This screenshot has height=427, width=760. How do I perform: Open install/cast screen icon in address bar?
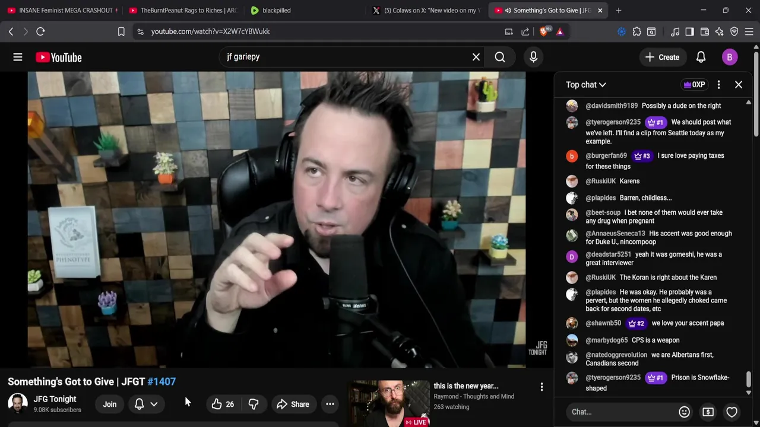pyautogui.click(x=509, y=31)
